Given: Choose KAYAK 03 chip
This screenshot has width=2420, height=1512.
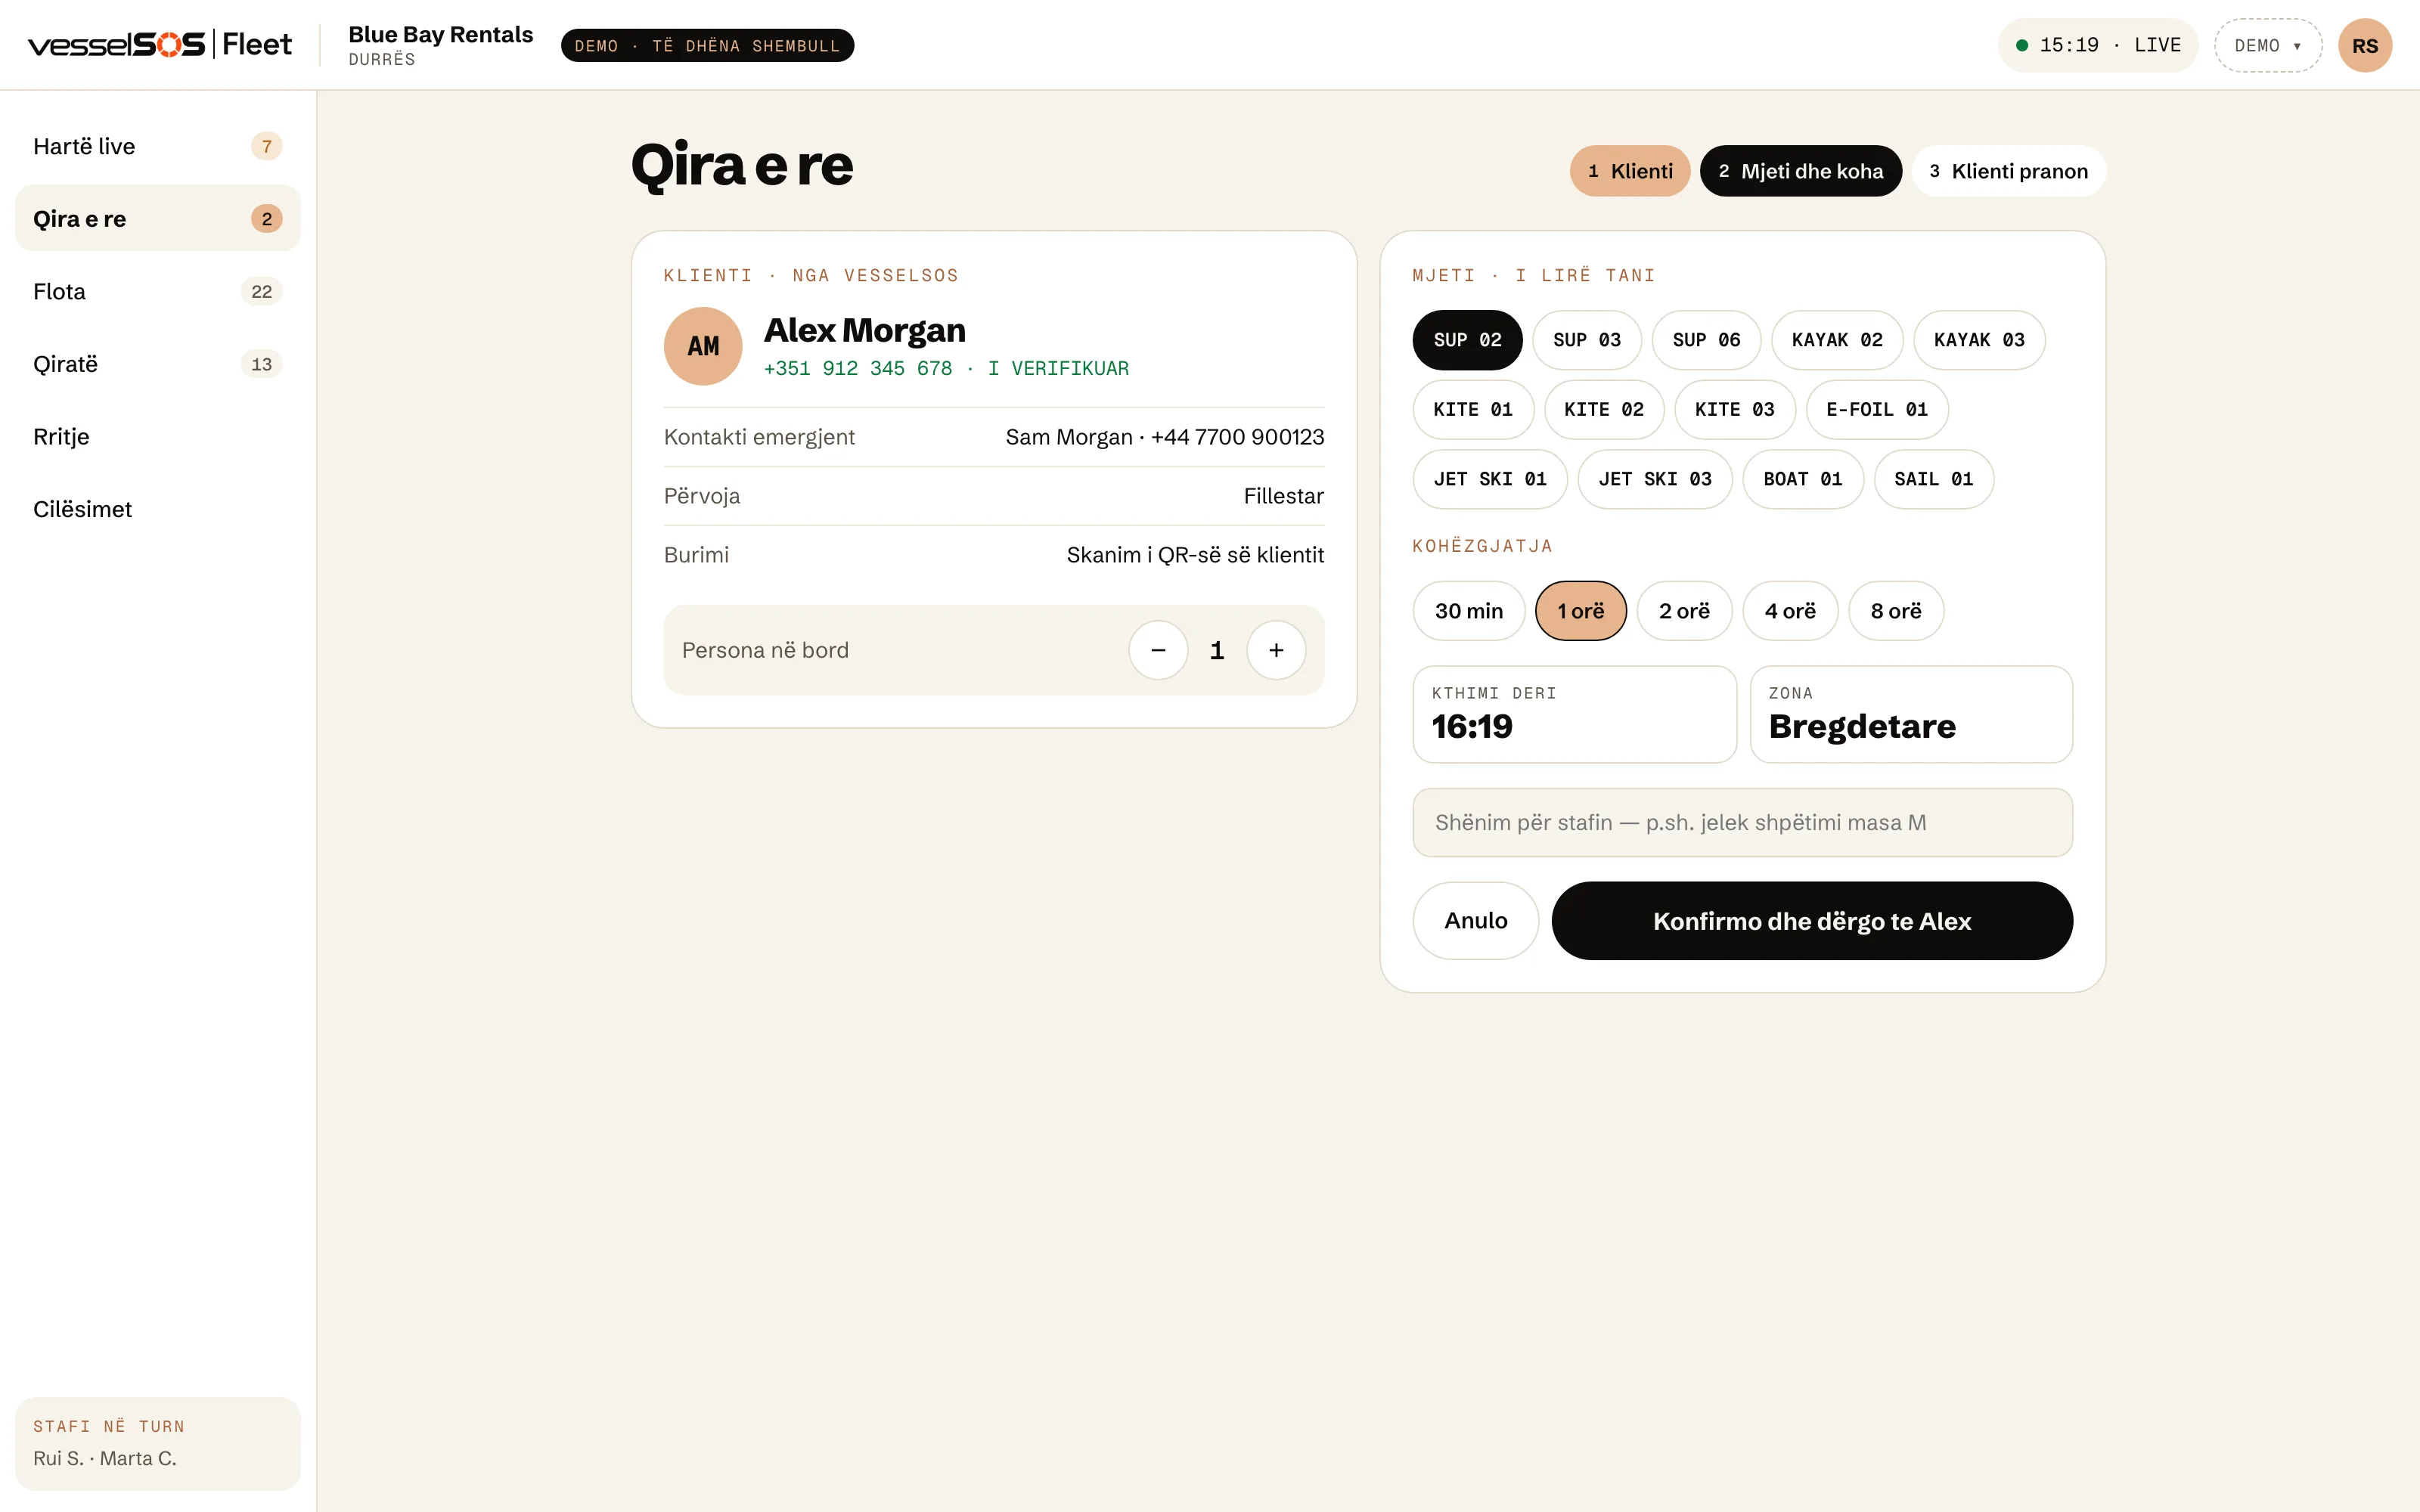Looking at the screenshot, I should click(1979, 340).
